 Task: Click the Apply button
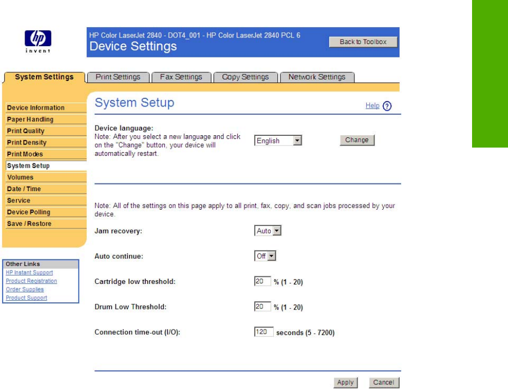coord(345,383)
